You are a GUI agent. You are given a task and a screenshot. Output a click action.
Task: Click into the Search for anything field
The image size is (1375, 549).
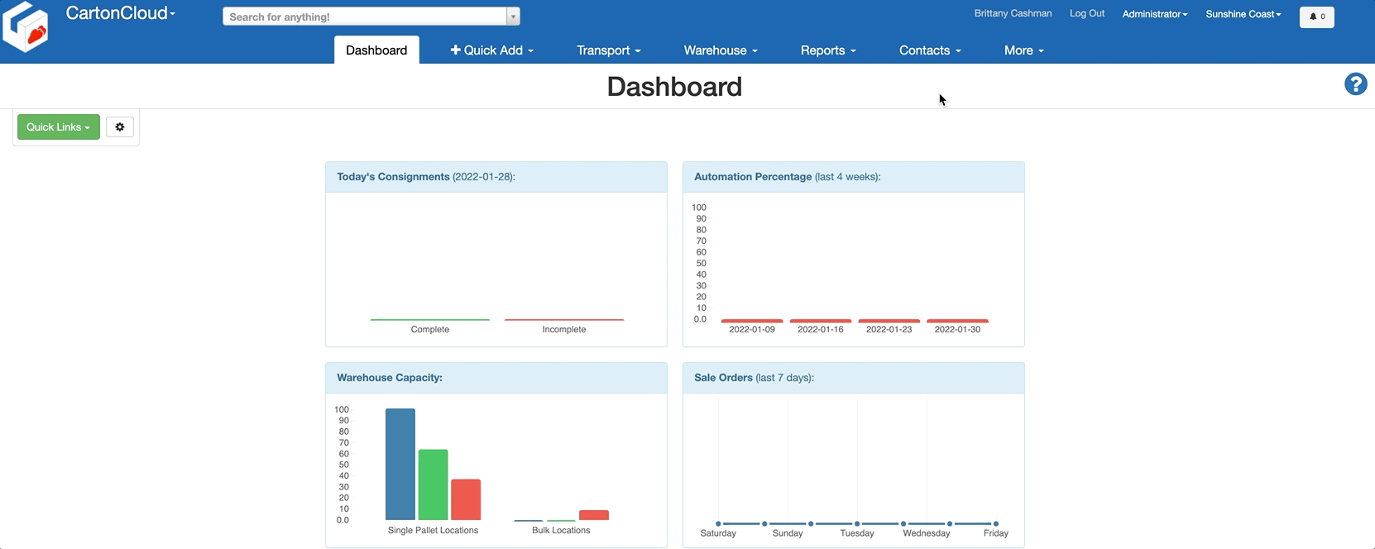[364, 17]
